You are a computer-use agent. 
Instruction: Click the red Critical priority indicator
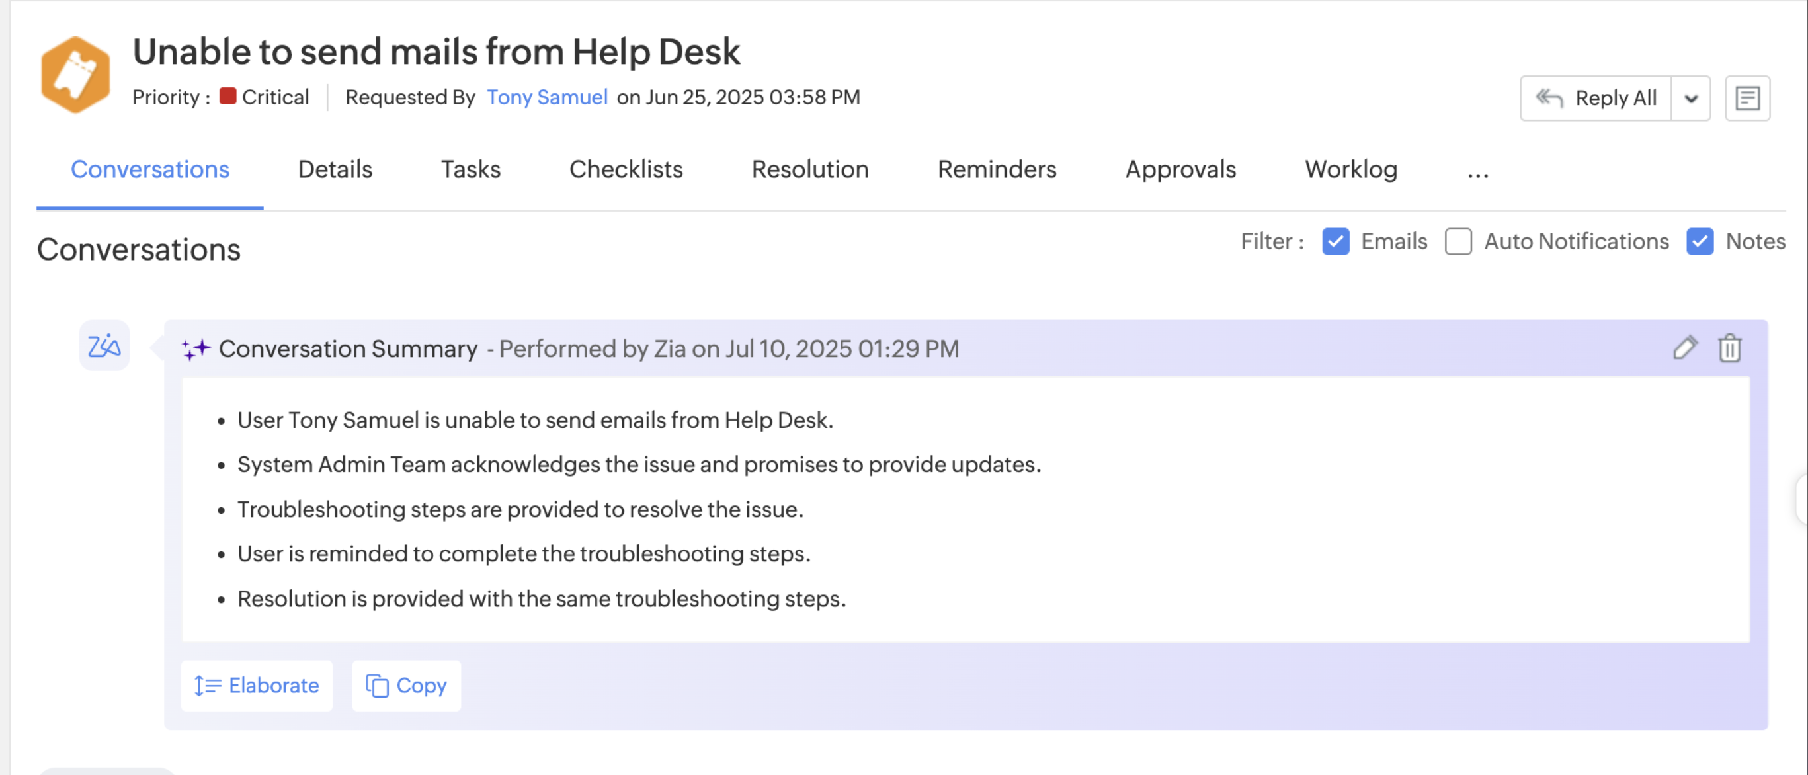227,96
